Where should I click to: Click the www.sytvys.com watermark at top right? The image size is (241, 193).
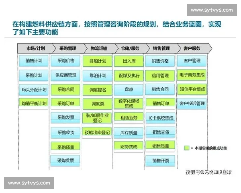click(211, 10)
